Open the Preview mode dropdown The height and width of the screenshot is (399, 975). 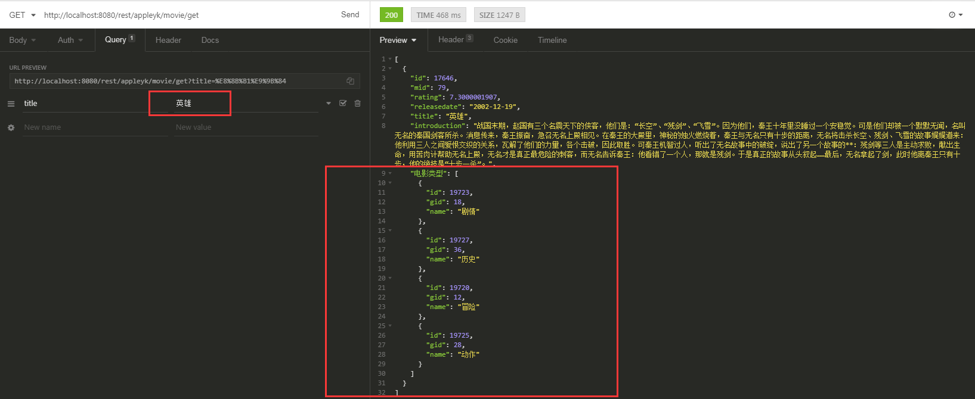pos(398,40)
